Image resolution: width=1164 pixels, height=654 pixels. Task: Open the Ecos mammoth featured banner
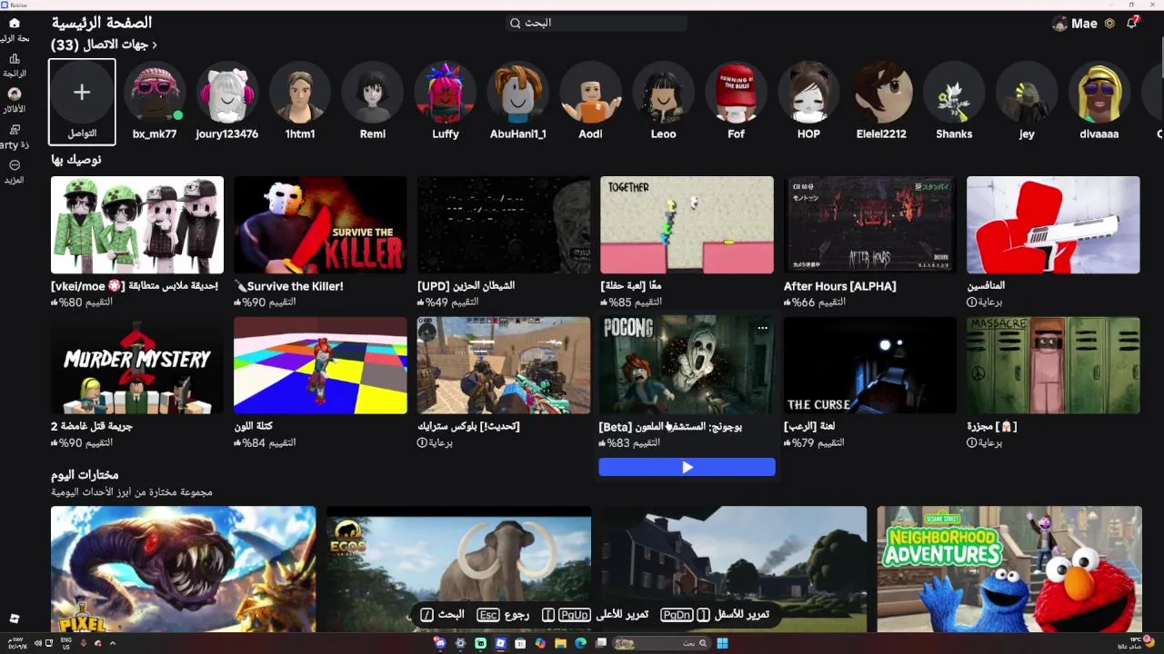(x=458, y=570)
